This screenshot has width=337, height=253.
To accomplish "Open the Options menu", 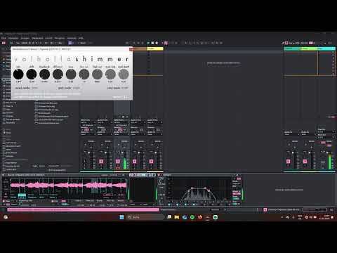I will pyautogui.click(x=72, y=38).
